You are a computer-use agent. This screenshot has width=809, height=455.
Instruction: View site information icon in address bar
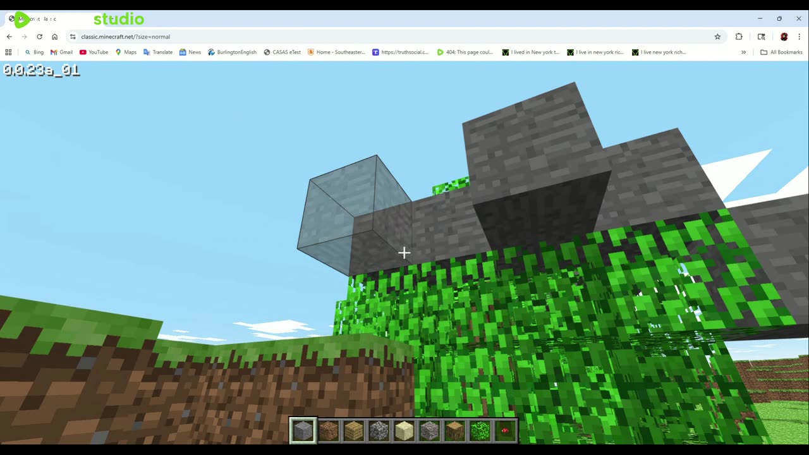[73, 37]
